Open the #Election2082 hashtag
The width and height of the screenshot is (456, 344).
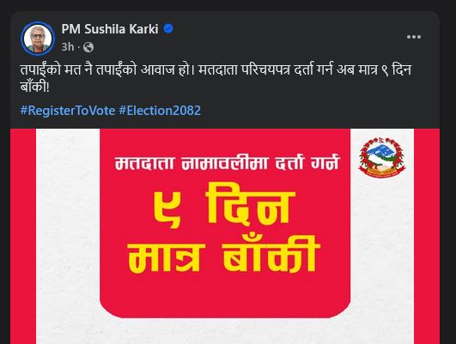coord(160,111)
